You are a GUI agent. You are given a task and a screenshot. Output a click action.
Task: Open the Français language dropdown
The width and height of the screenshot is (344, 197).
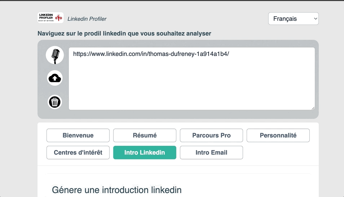pos(293,19)
